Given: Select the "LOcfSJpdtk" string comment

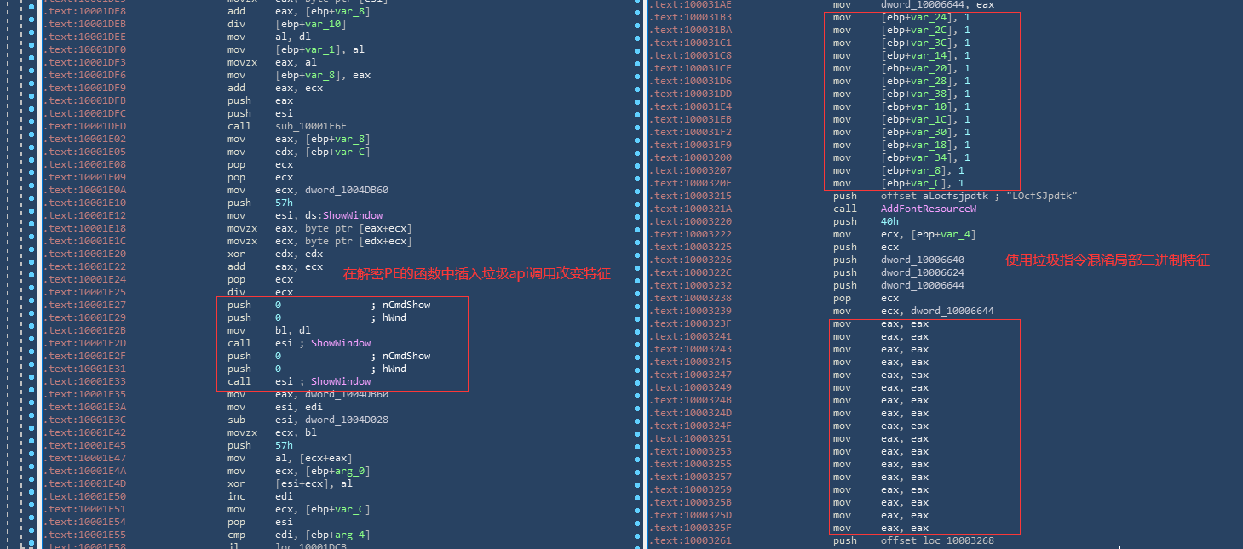Looking at the screenshot, I should coord(1041,196).
